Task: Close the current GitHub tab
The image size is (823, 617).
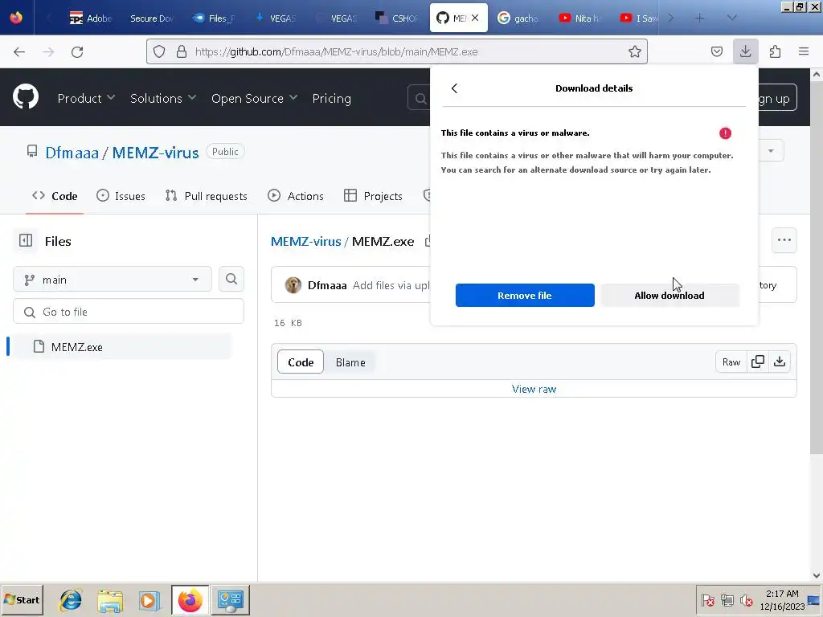Action: (x=475, y=18)
